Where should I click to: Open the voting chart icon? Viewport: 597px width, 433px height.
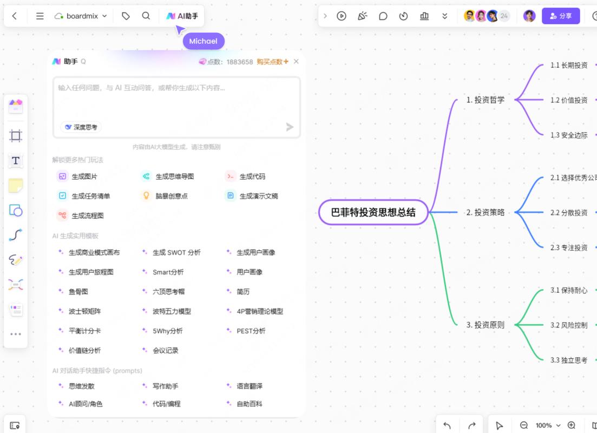424,16
